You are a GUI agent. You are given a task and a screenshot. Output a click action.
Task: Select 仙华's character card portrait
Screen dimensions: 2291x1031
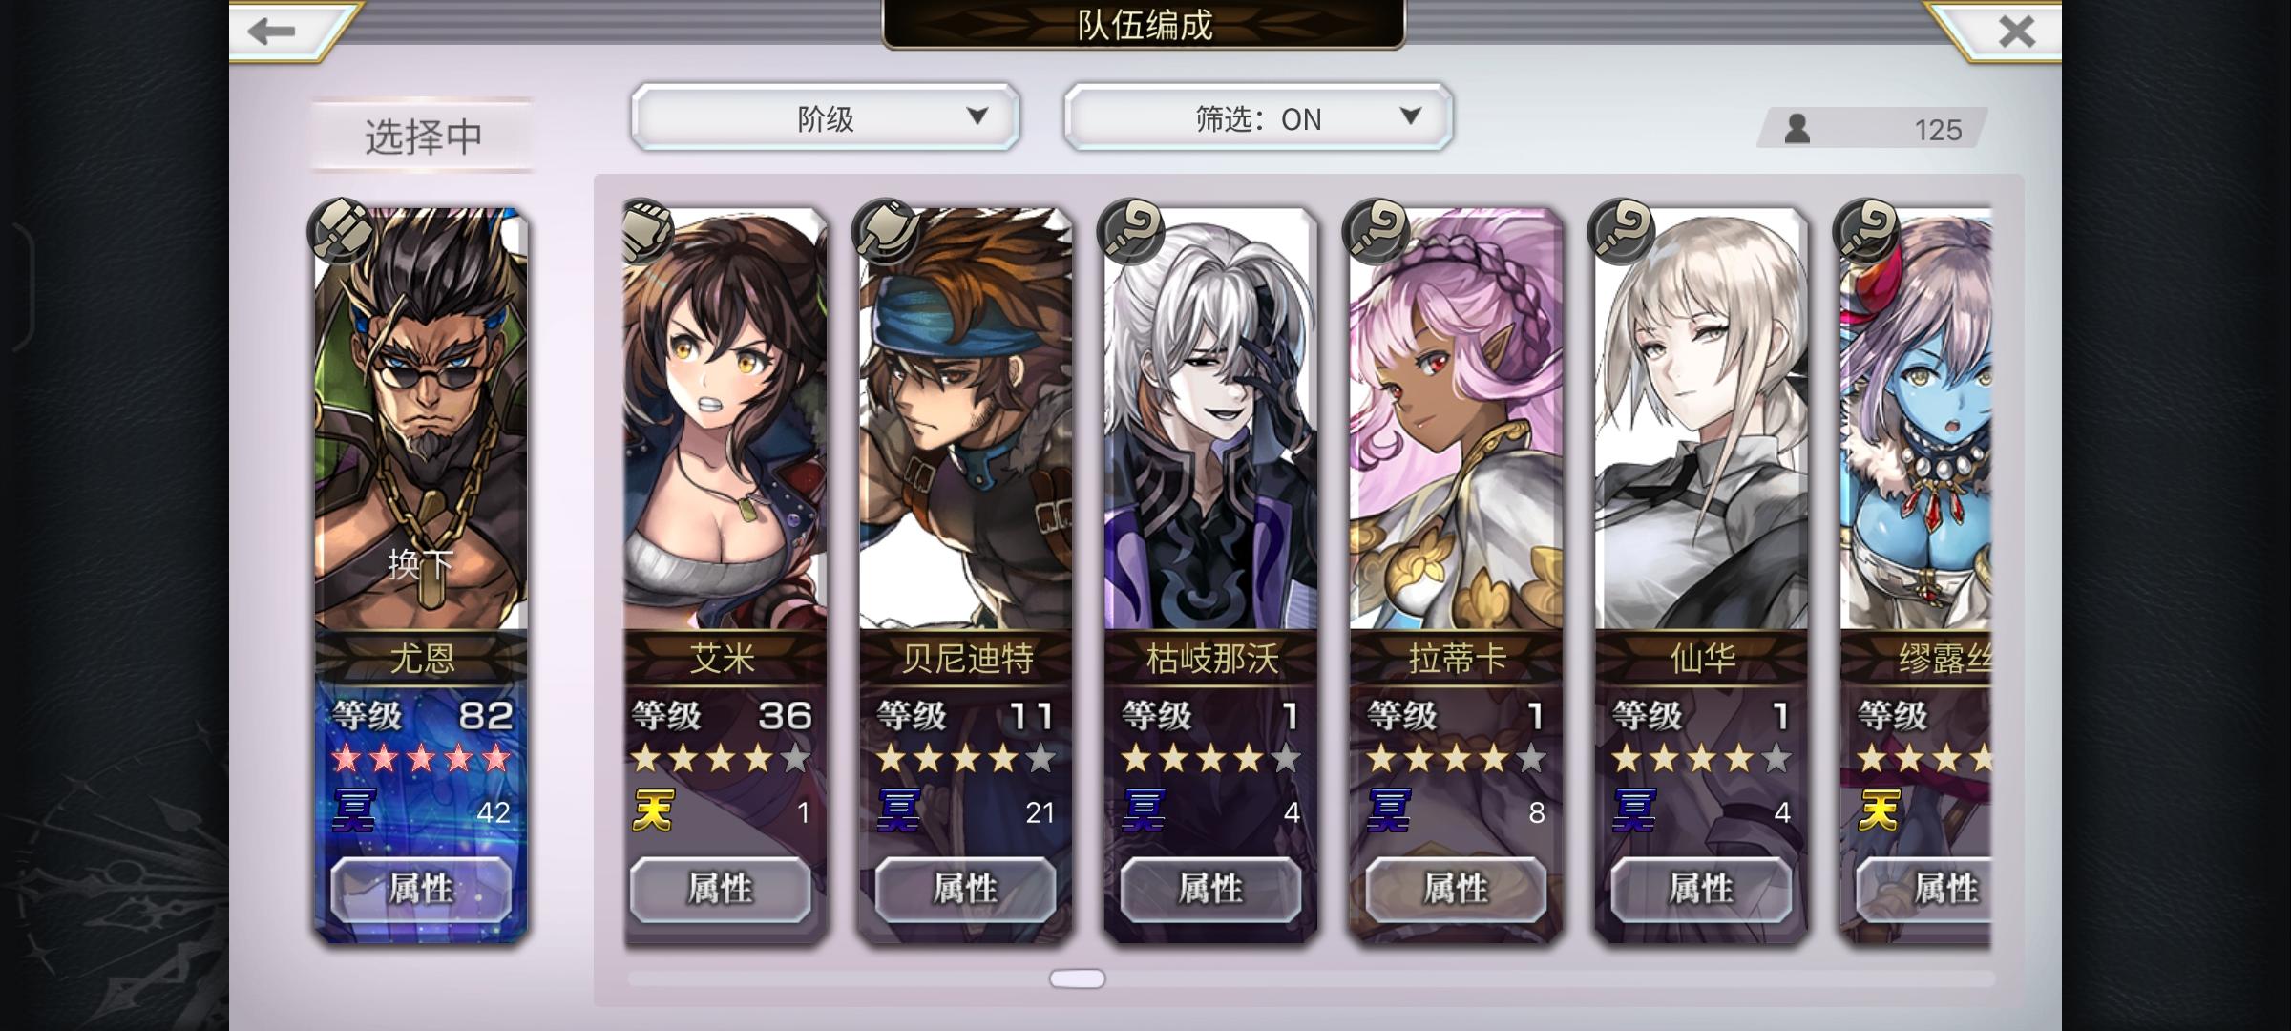pyautogui.click(x=1701, y=420)
